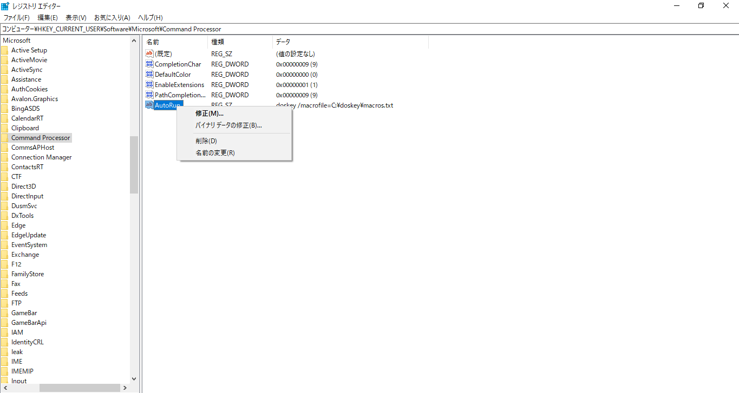739x393 pixels.
Task: Choose バイナリ データの修正(B)... in context menu
Action: coord(234,125)
